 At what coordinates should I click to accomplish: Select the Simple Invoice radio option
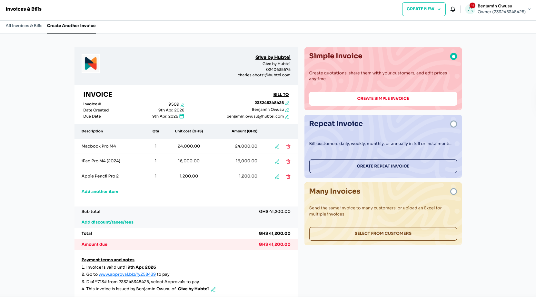click(453, 56)
